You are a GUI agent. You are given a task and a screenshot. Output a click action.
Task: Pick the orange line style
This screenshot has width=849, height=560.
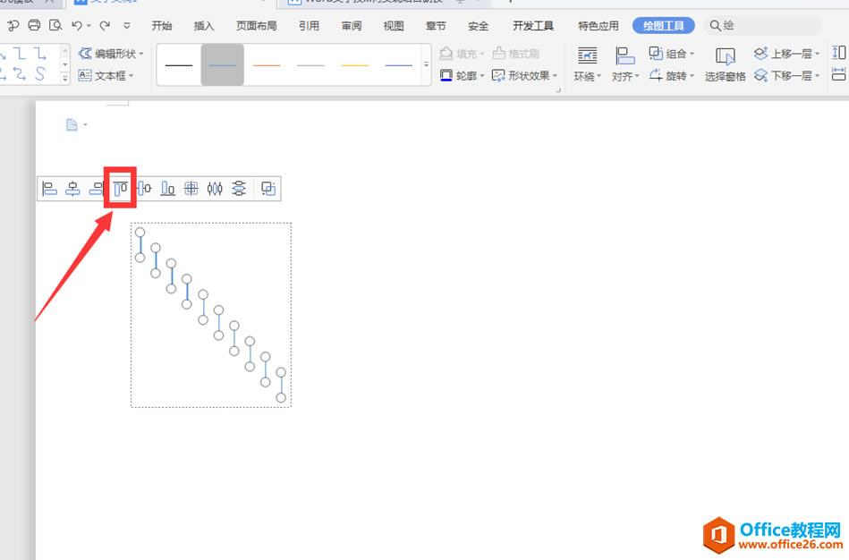[x=267, y=65]
